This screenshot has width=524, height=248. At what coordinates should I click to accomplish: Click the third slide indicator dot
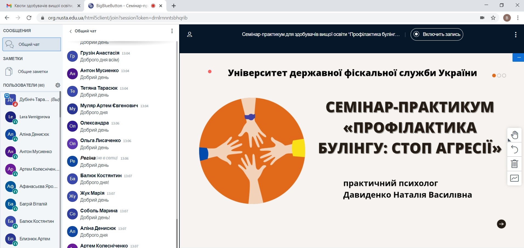(x=504, y=75)
